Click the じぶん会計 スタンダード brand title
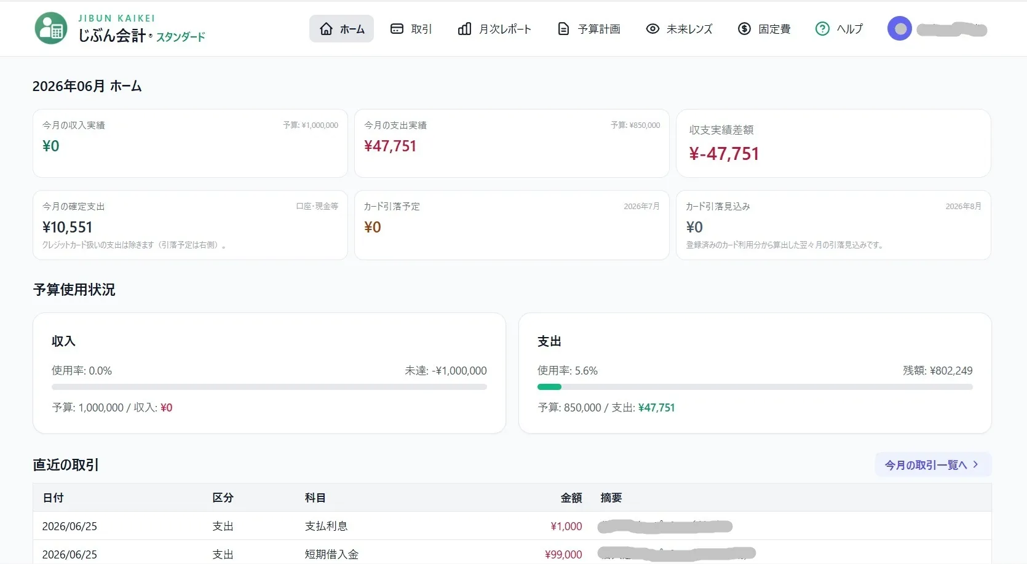Image resolution: width=1027 pixels, height=564 pixels. coord(141,36)
